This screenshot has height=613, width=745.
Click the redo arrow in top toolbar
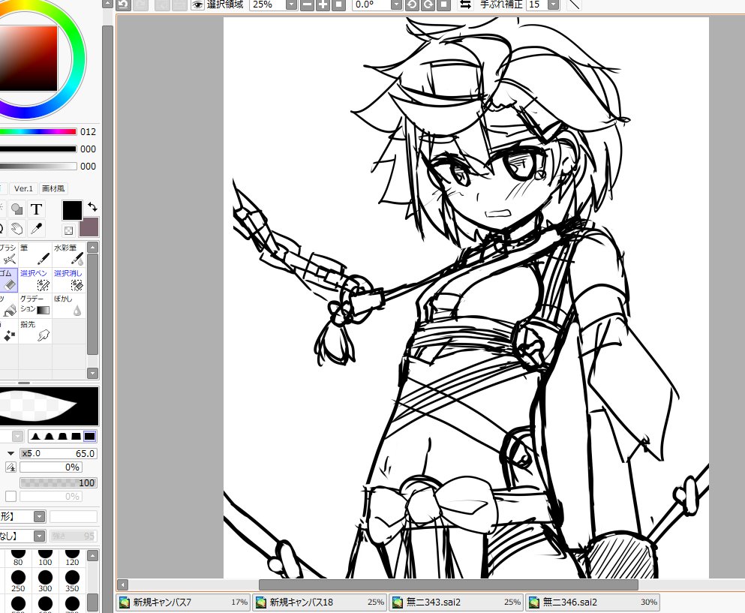click(140, 5)
